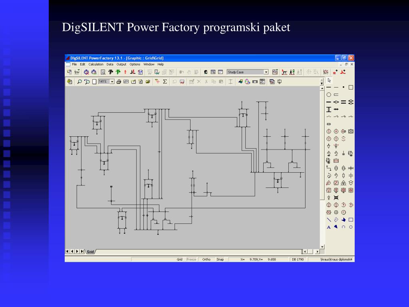Click the red lightning short-circuit icon

125,72
